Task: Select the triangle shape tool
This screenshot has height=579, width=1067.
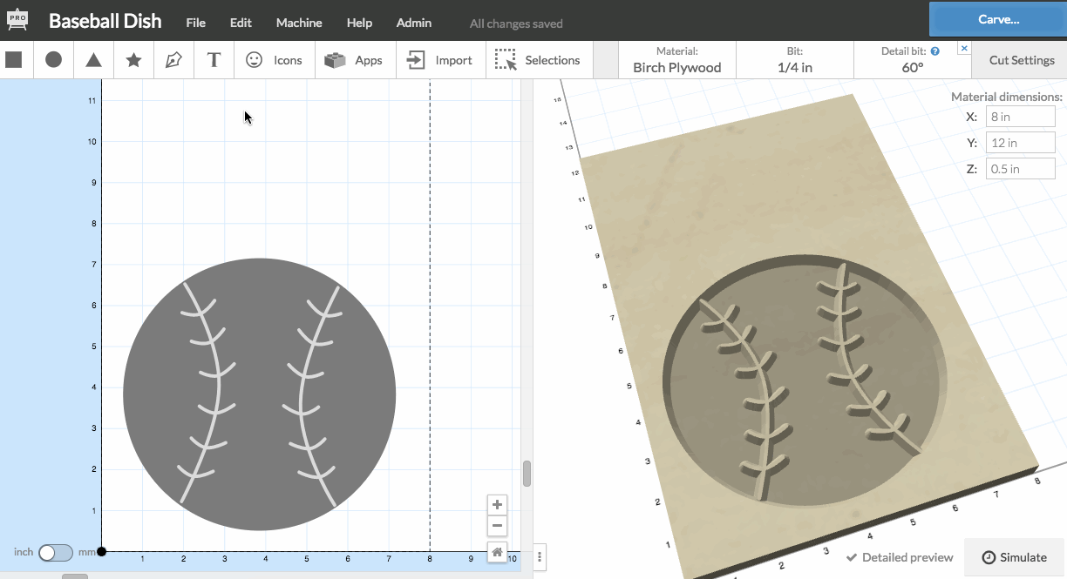Action: 93,60
